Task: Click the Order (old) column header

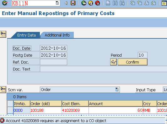Action: tap(46, 104)
